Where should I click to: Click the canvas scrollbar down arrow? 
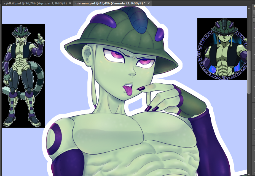(x=248, y=174)
